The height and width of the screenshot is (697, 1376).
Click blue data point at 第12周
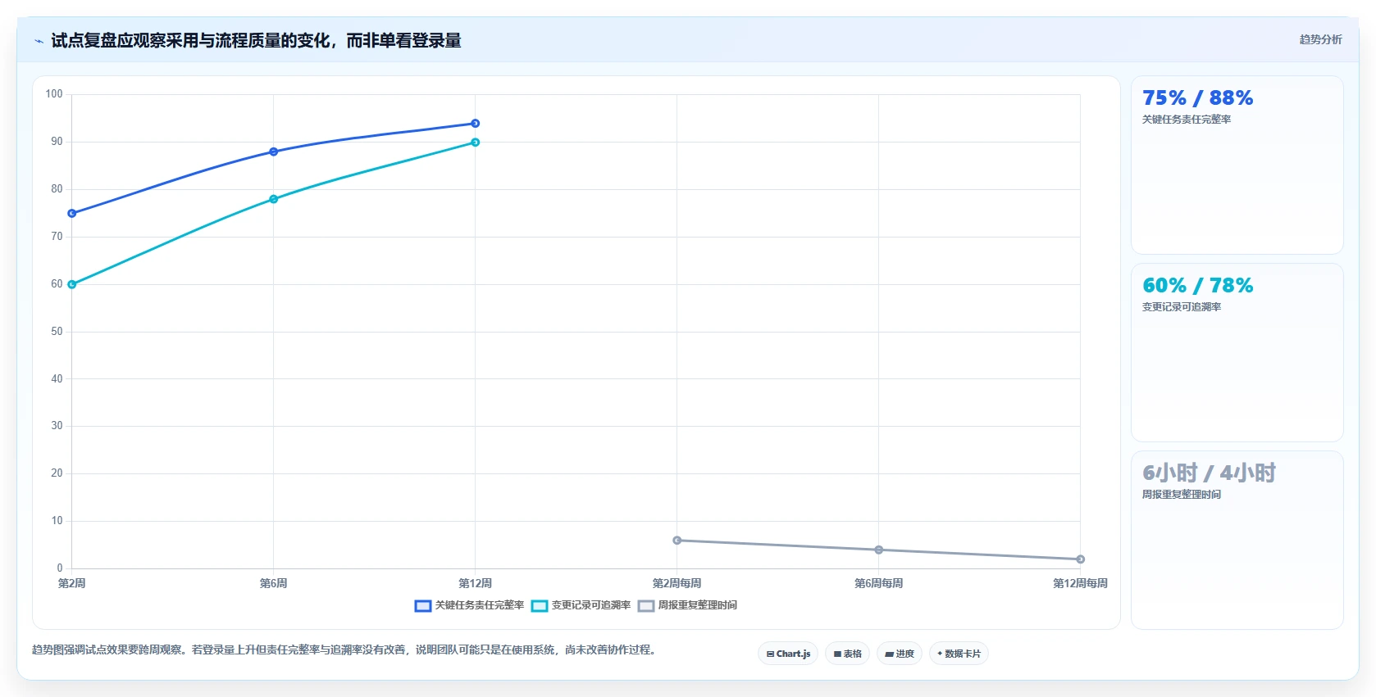(x=476, y=124)
